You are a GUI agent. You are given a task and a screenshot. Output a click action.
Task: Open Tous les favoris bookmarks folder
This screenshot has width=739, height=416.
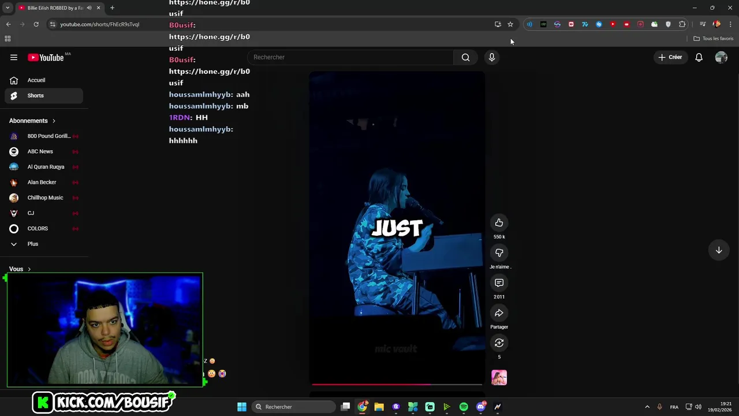pos(714,39)
